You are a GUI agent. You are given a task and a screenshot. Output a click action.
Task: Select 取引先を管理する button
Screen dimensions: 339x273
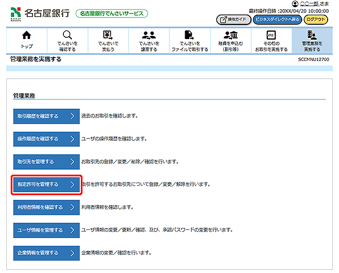click(46, 162)
